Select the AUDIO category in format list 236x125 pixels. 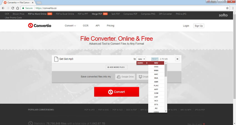coord(142,63)
